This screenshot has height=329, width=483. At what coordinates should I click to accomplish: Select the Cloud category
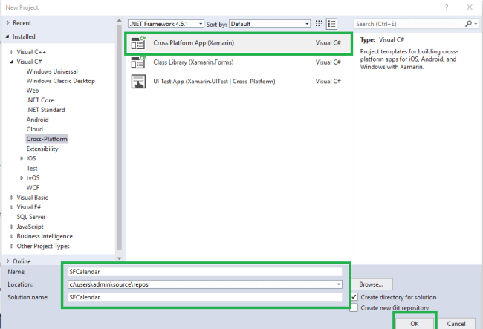point(34,129)
